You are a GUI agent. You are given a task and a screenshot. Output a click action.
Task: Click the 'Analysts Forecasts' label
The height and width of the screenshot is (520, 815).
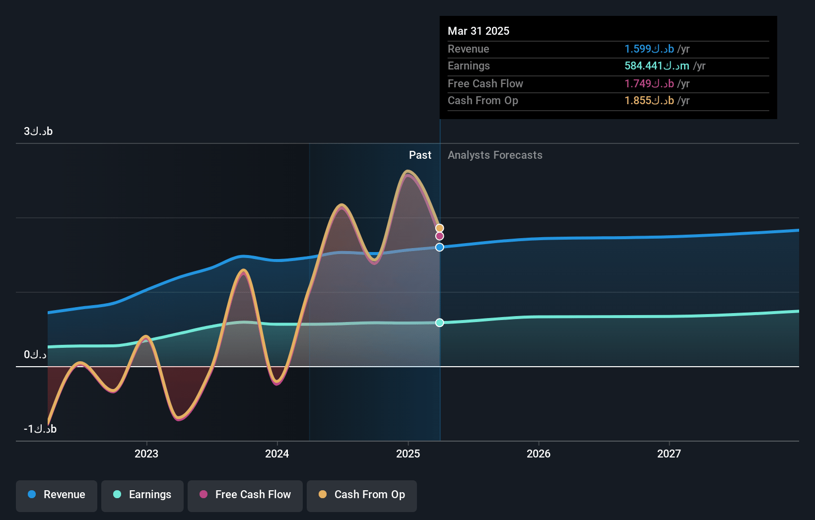click(x=495, y=155)
